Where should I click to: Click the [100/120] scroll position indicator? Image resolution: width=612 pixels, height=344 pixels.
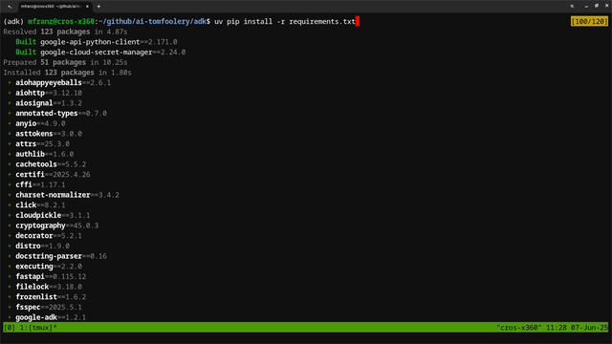click(589, 21)
